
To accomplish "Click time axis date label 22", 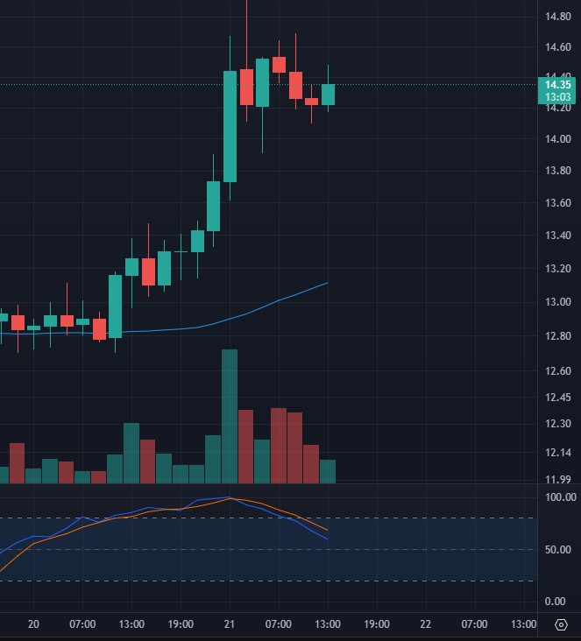I will coord(426,624).
